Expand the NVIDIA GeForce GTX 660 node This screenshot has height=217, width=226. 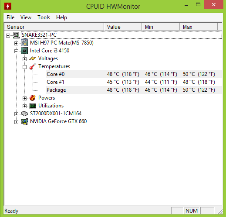pyautogui.click(x=16, y=122)
